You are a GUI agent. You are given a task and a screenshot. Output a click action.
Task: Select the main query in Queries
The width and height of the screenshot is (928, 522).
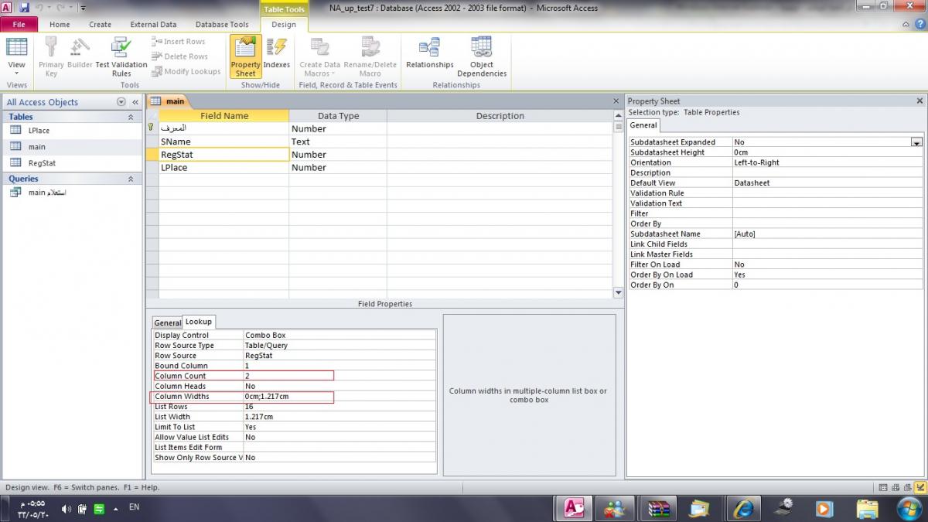pyautogui.click(x=46, y=192)
